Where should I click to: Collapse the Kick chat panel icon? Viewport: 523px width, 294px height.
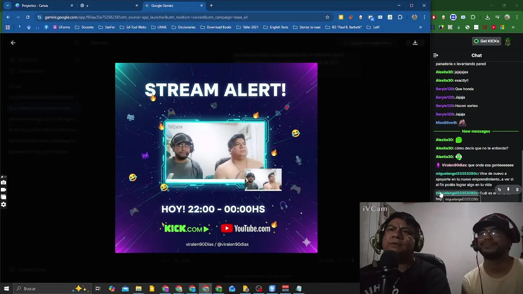[436, 55]
